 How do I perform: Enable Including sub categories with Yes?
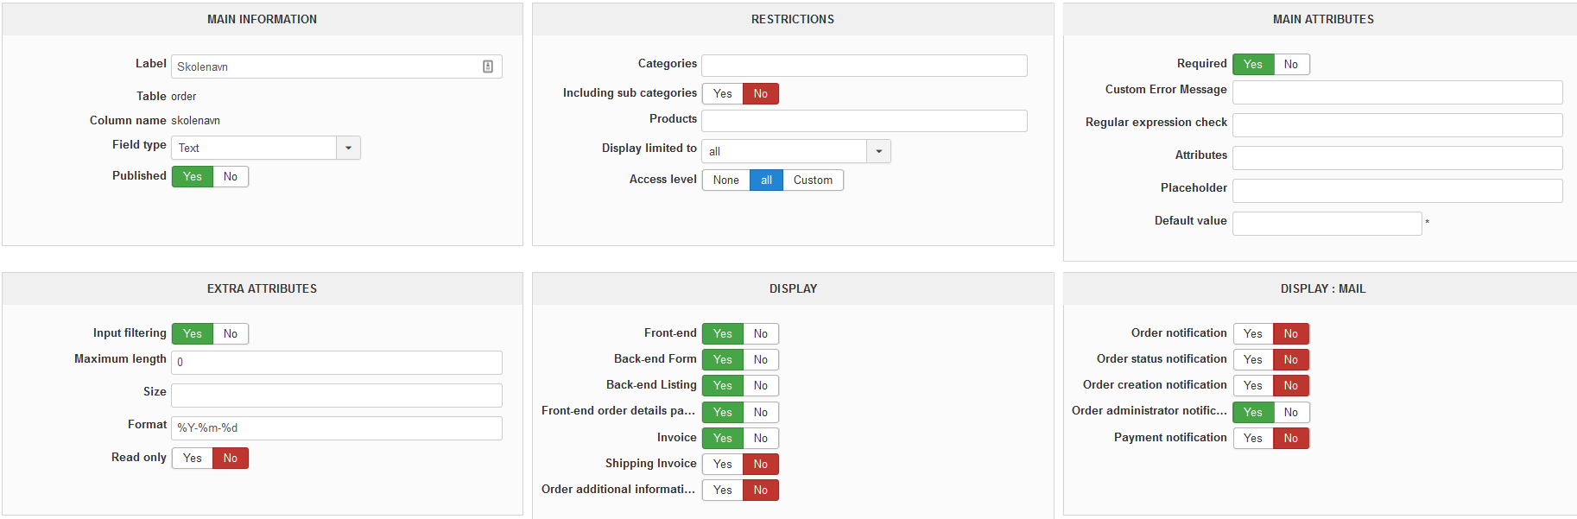click(723, 94)
